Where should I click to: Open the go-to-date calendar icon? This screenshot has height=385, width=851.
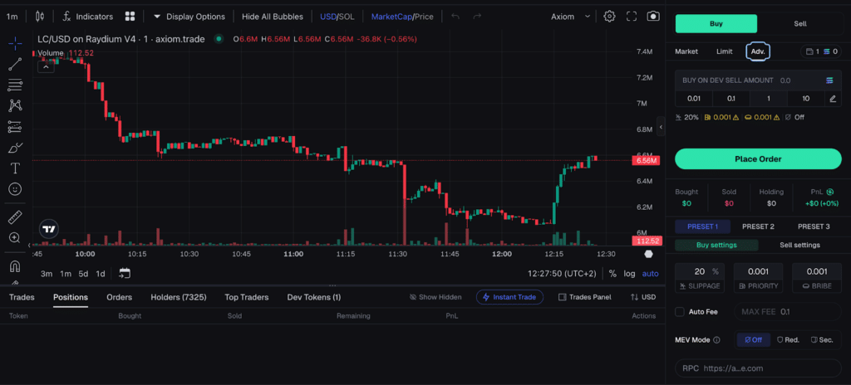[125, 273]
